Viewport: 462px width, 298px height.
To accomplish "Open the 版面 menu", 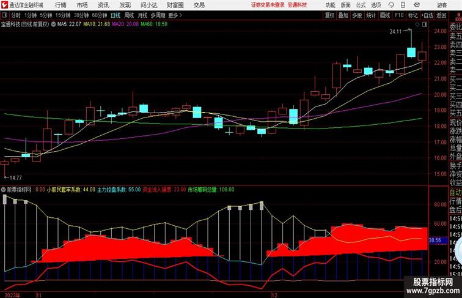I will (x=345, y=5).
